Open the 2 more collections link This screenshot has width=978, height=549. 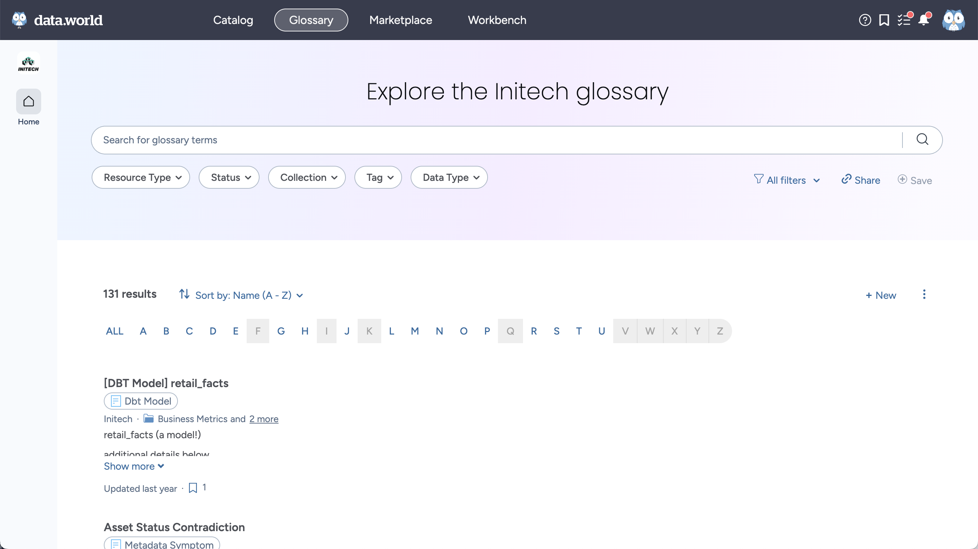tap(264, 419)
